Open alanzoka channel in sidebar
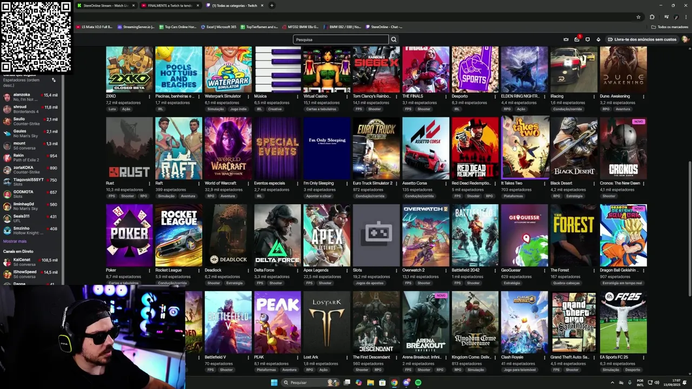 pos(31,97)
